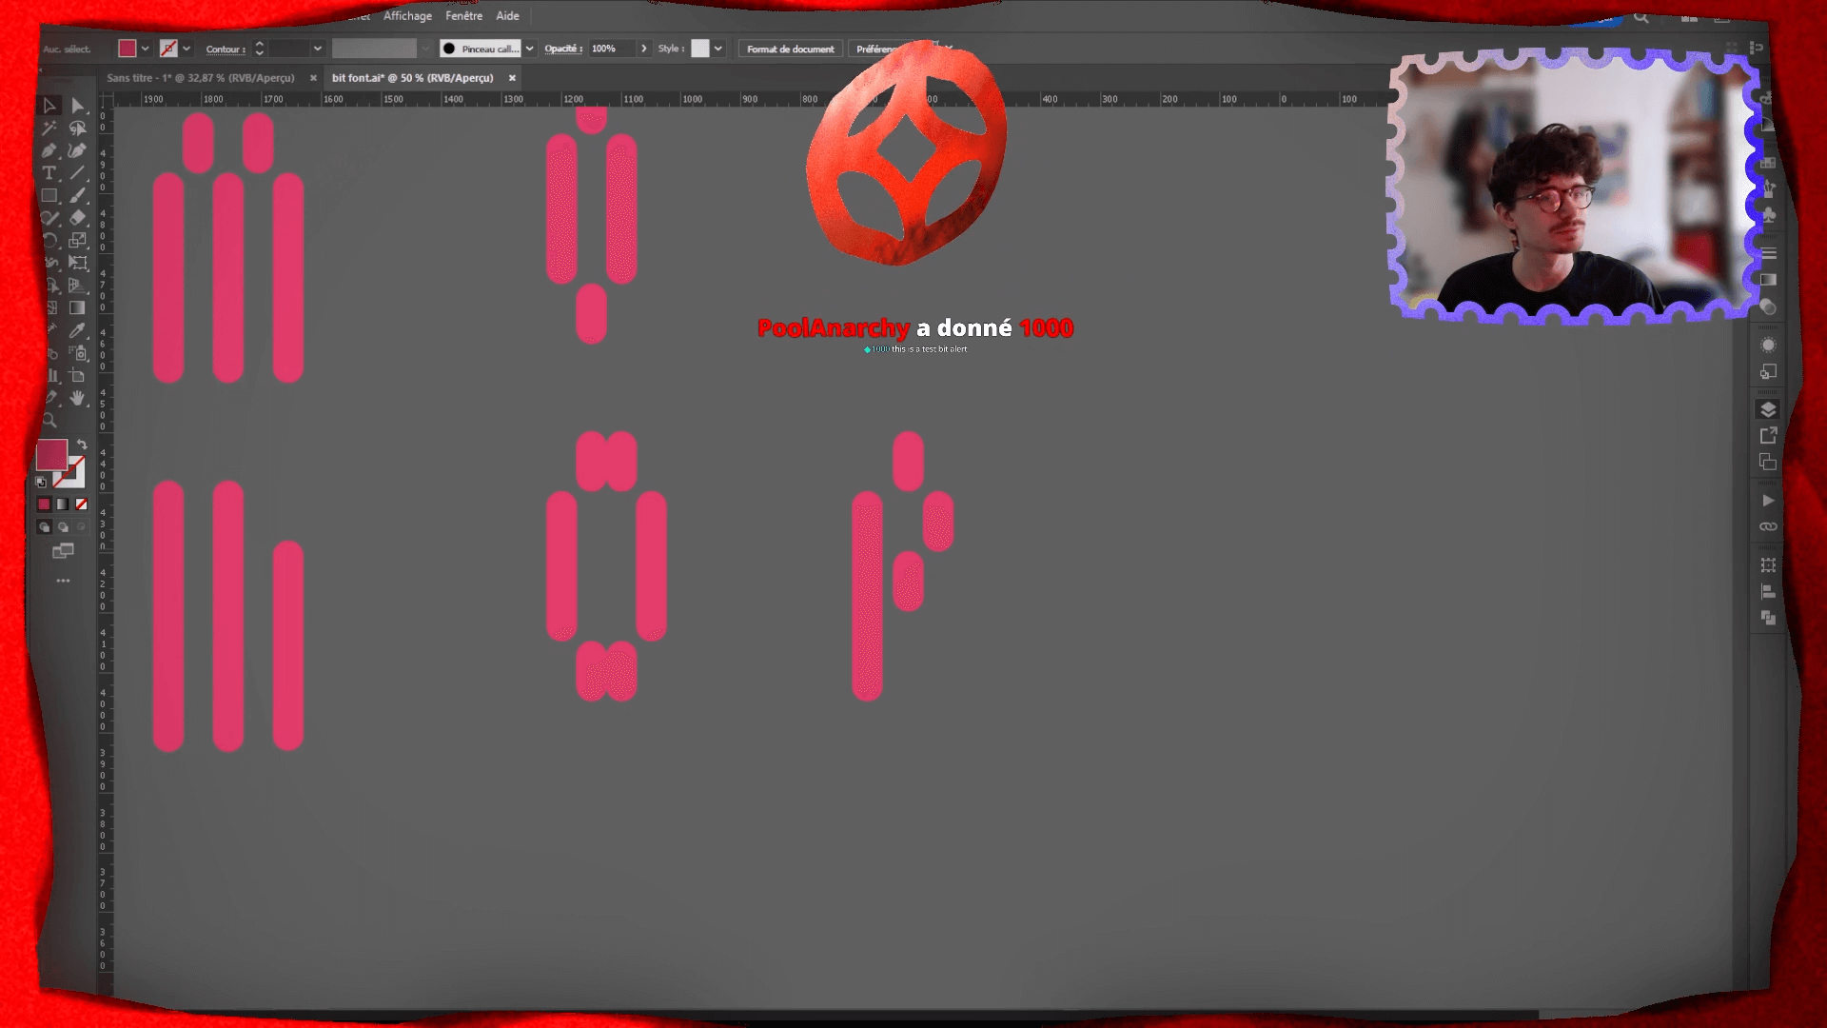Open the Actions panel
The height and width of the screenshot is (1028, 1827).
(x=1768, y=501)
